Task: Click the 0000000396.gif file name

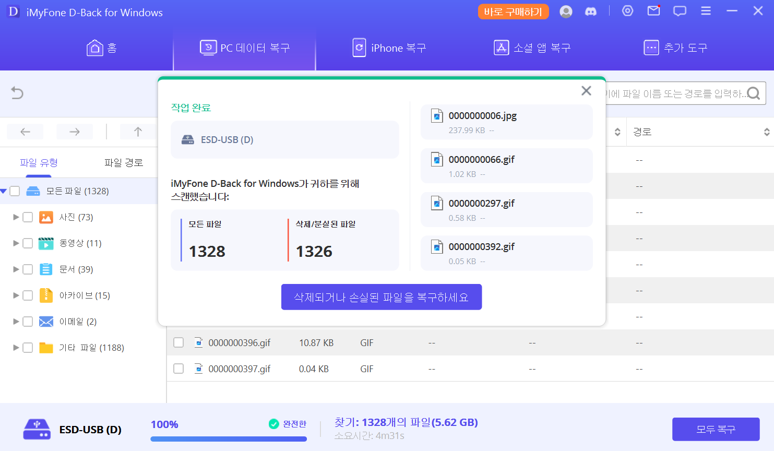Action: (240, 343)
